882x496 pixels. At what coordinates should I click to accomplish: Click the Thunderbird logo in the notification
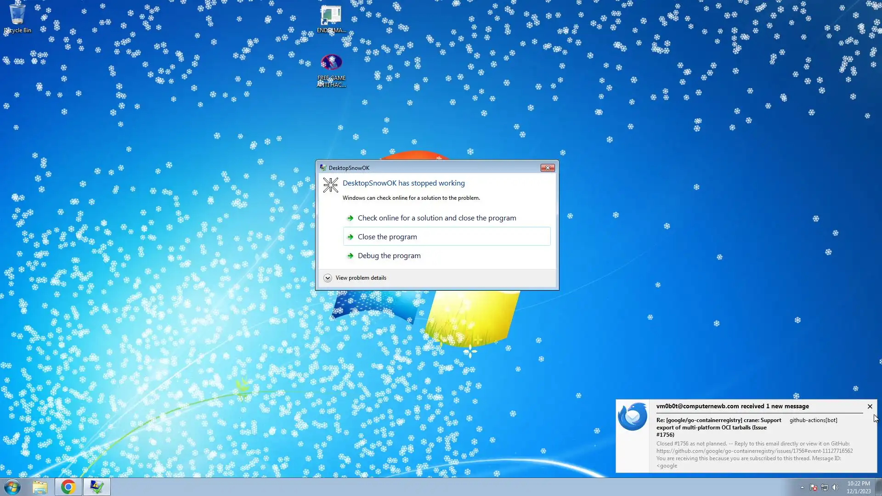point(632,417)
